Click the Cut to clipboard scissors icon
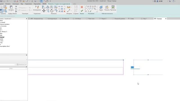Viewport: 180px width, 101px height. tap(16, 6)
